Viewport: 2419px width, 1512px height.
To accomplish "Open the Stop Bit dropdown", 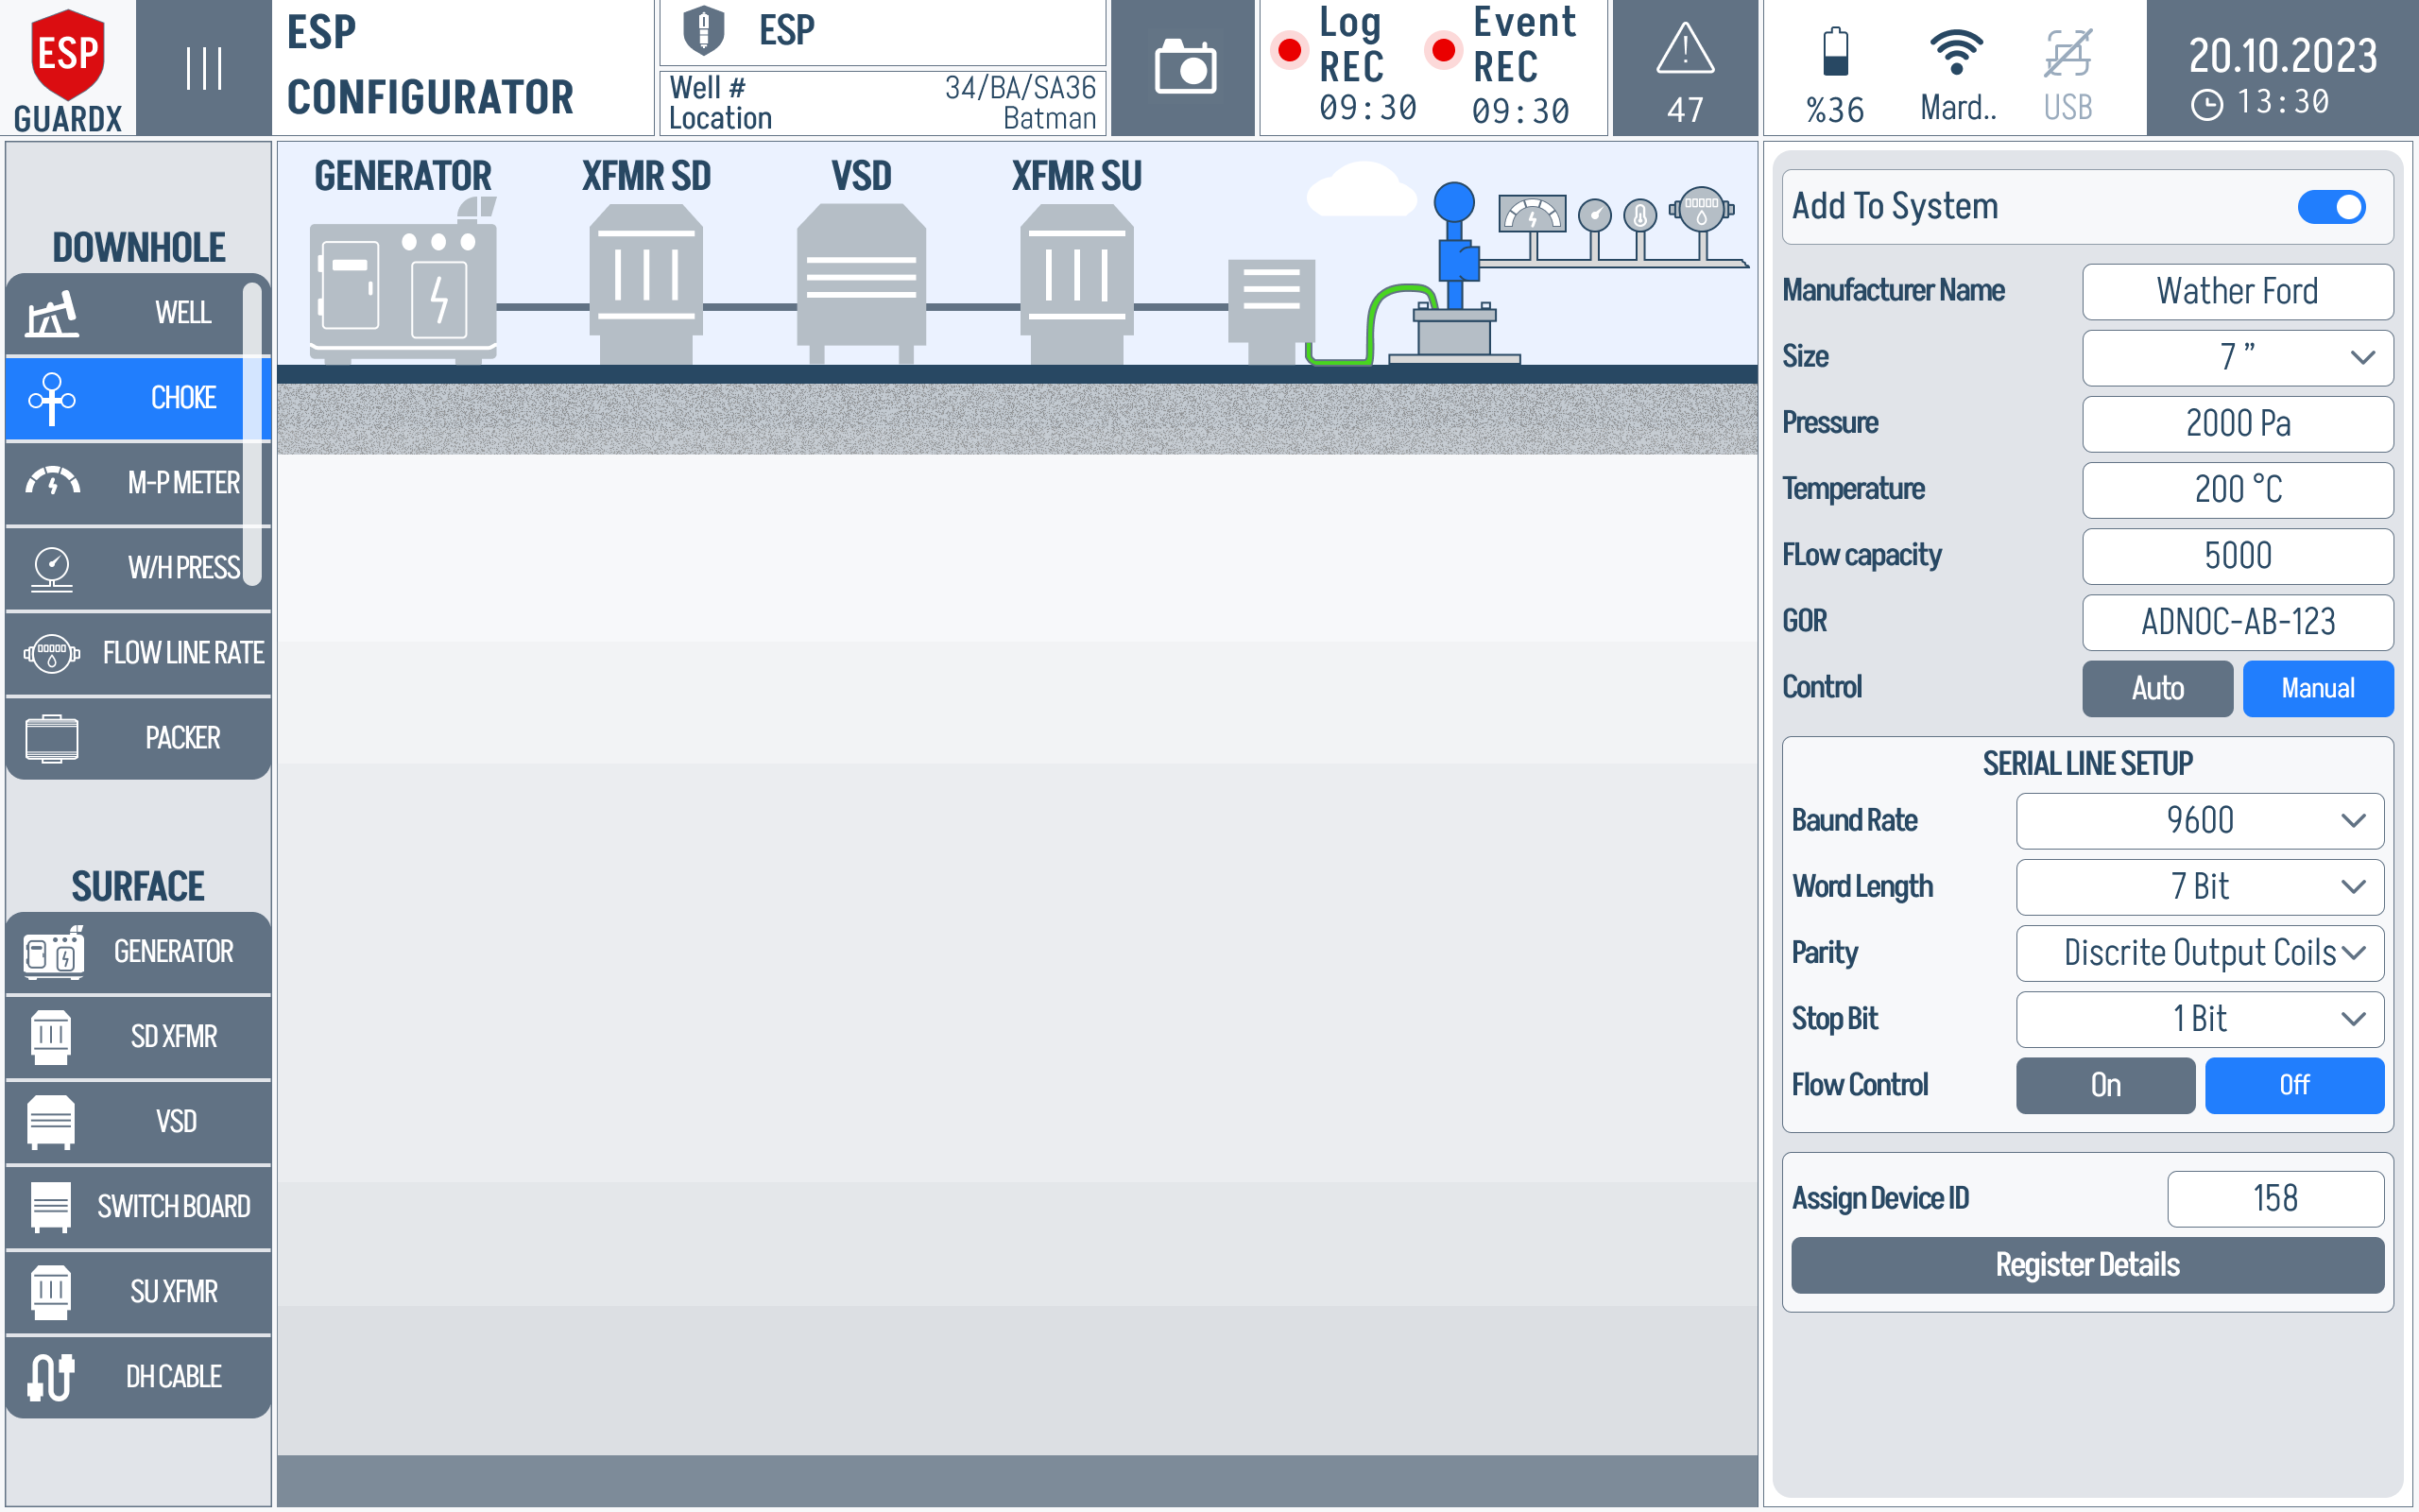I will pos(2199,1019).
